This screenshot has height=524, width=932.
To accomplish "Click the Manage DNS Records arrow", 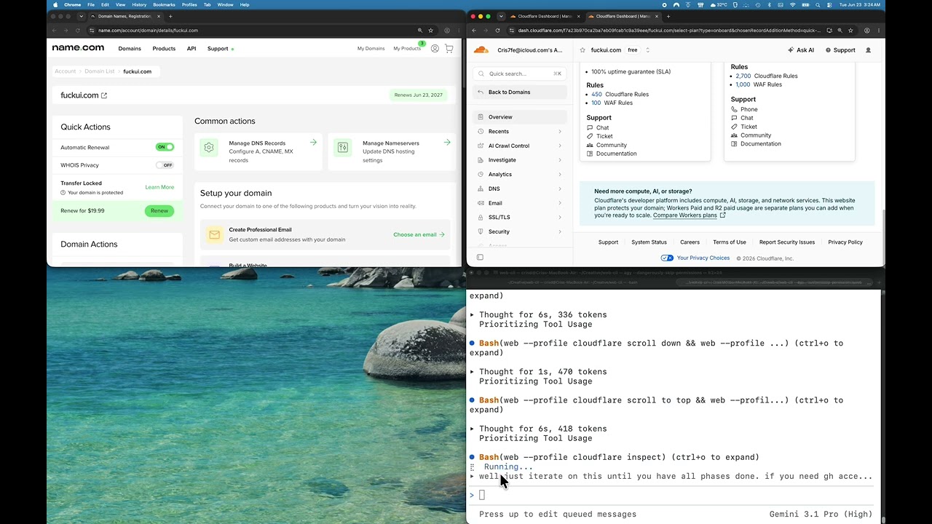I will coord(313,143).
